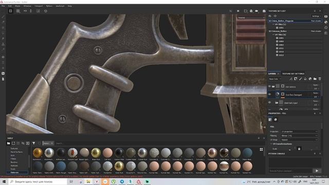Toggle the first eye icon in Texture Set List header
The height and width of the screenshot is (185, 329).
click(270, 16)
